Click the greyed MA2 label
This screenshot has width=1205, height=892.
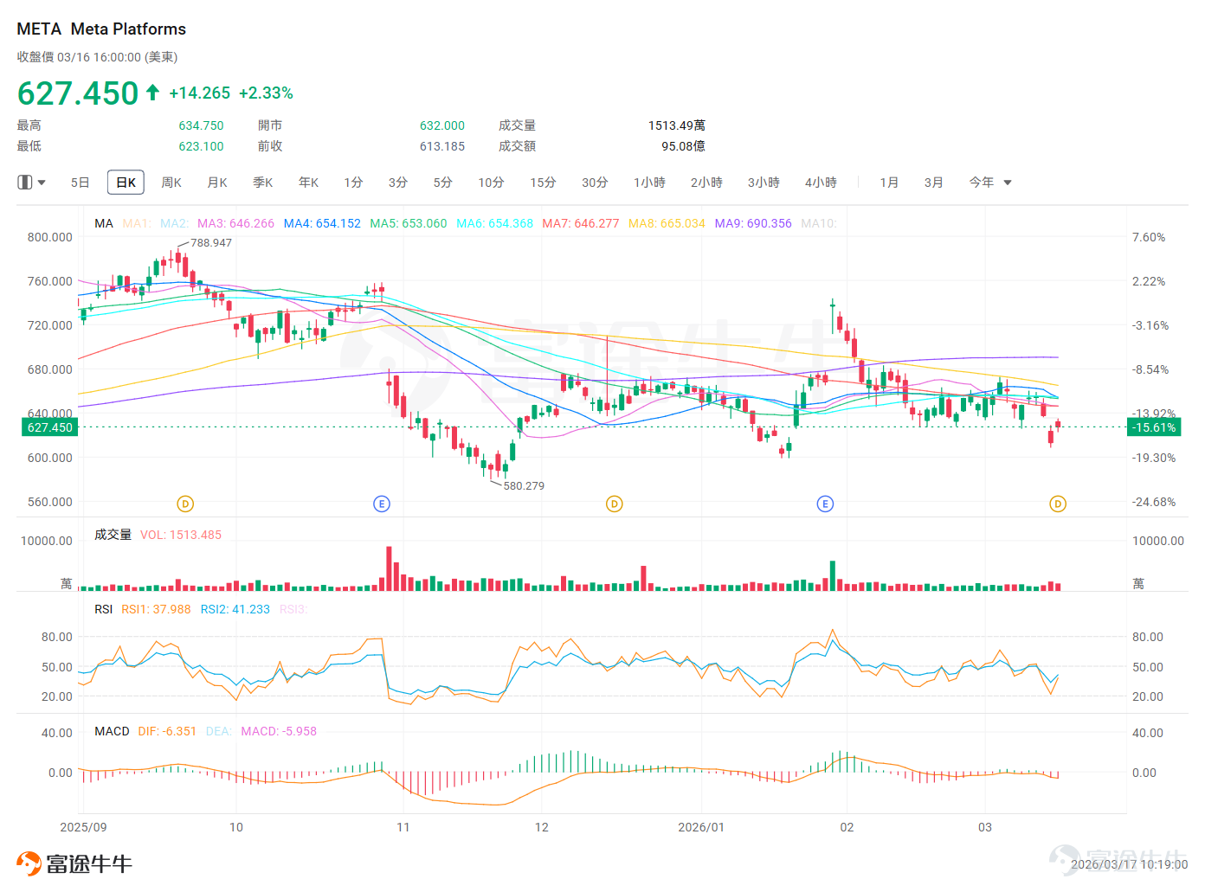coord(175,223)
